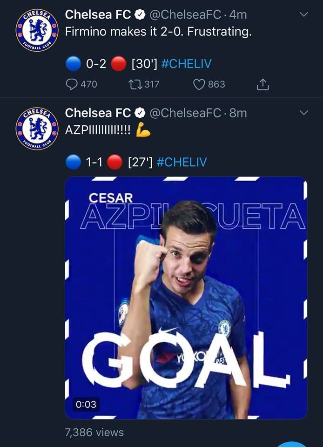This screenshot has width=323, height=447.
Task: Tap the 7,386 views count
Action: pos(94,432)
